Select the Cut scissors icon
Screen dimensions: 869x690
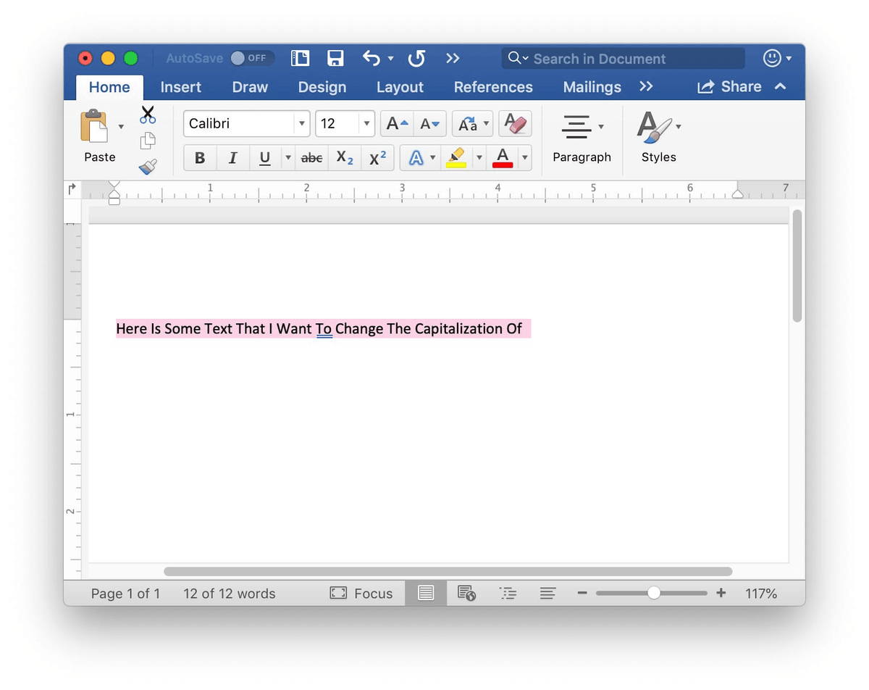point(148,115)
